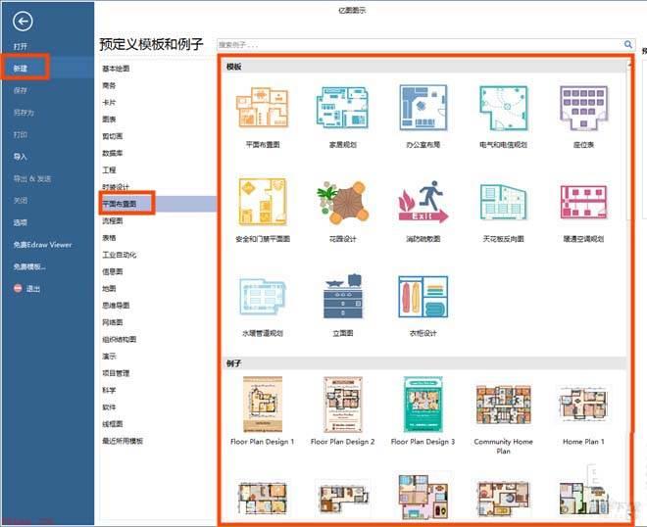Select the 暖通空调规划 template icon

click(583, 202)
